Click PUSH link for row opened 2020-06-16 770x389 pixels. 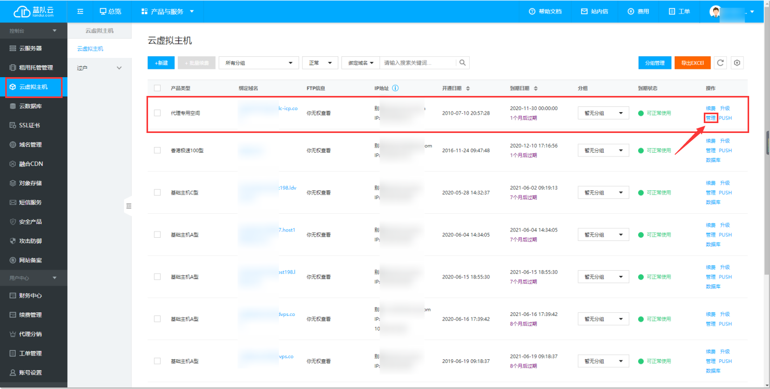click(x=725, y=324)
